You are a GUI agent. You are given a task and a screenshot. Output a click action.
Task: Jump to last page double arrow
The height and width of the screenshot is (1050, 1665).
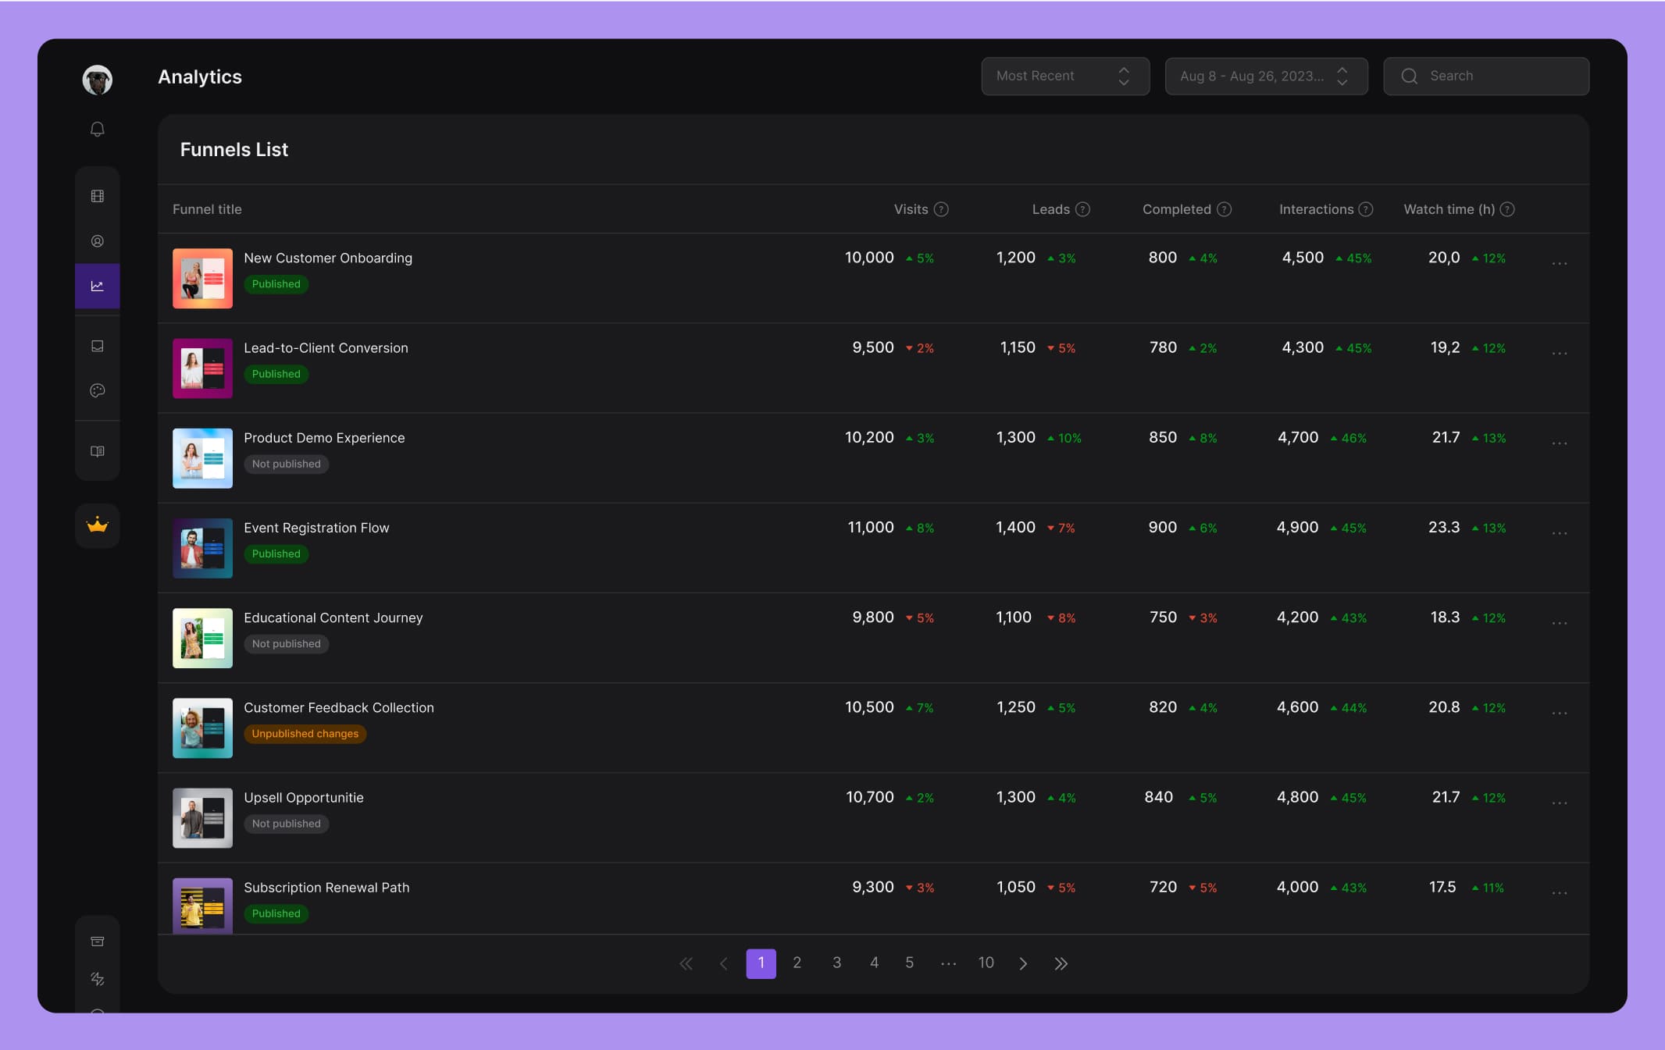(1061, 963)
